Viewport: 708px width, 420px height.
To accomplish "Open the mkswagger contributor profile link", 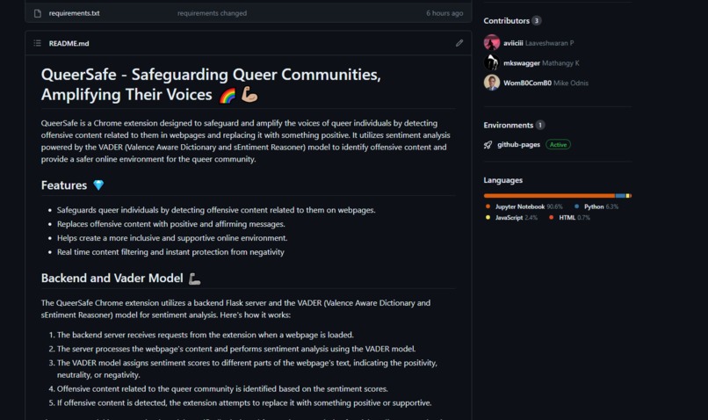I will (522, 62).
